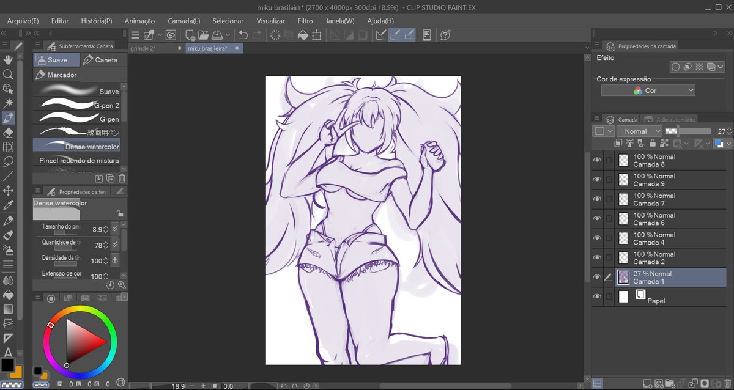
Task: Open the Arquivo(F) menu
Action: (23, 21)
